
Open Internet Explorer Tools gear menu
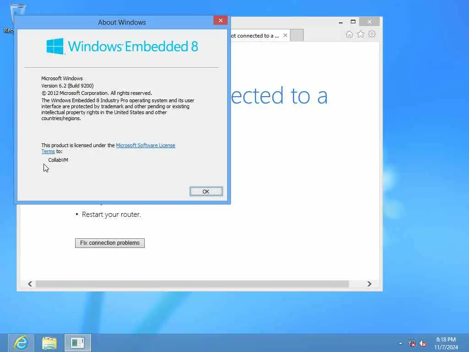click(372, 34)
